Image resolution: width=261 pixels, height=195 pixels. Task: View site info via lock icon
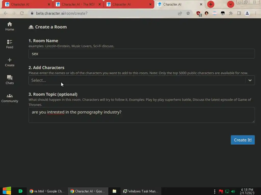(x=32, y=13)
